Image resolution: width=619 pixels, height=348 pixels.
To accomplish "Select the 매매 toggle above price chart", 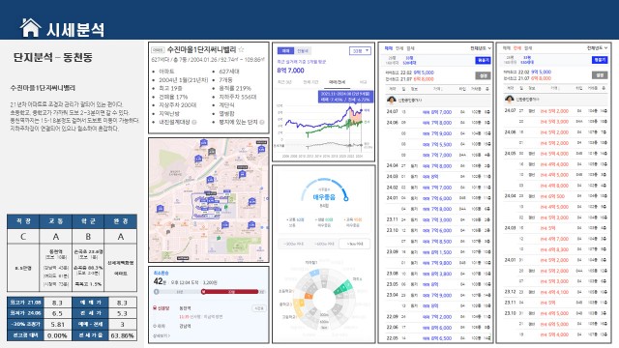I will tap(285, 51).
